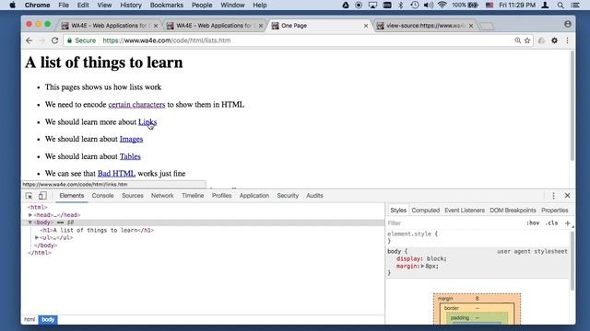Open the Network tab
Screen dimensions: 590x331
[162, 196]
